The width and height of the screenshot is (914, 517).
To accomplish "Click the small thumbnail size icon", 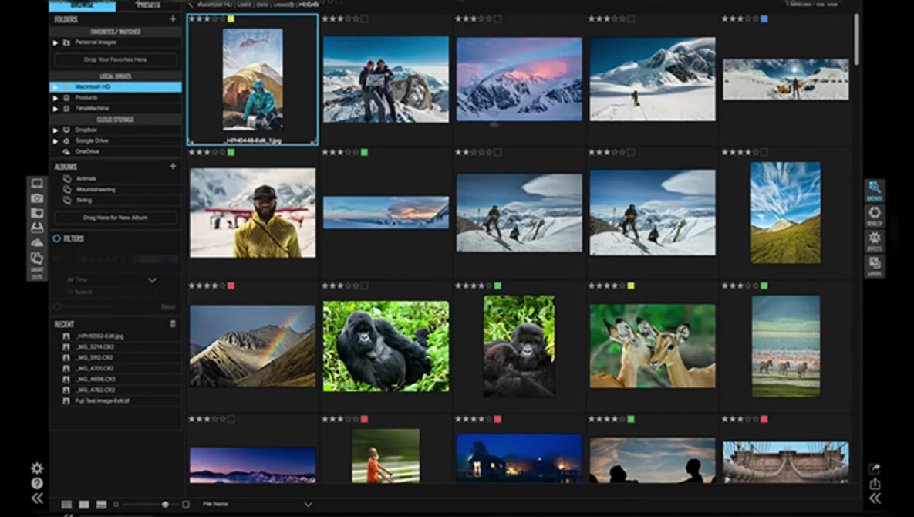I will [x=116, y=504].
